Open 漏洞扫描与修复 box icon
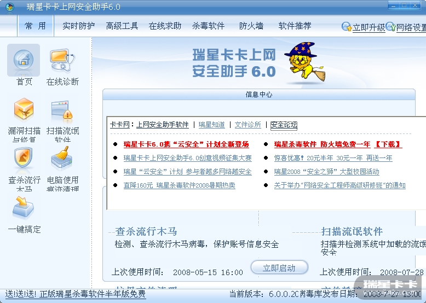426x303 pixels. coord(24,110)
